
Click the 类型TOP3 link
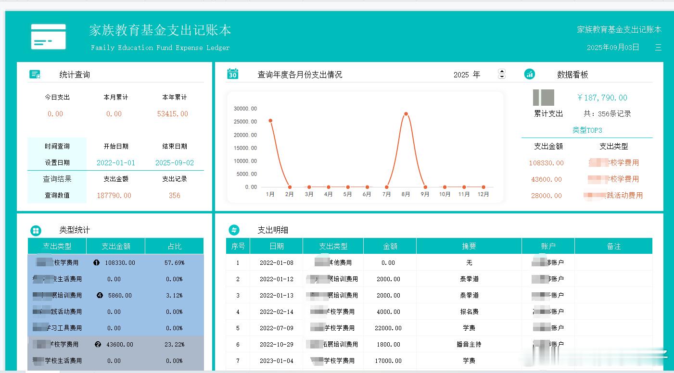[x=587, y=130]
